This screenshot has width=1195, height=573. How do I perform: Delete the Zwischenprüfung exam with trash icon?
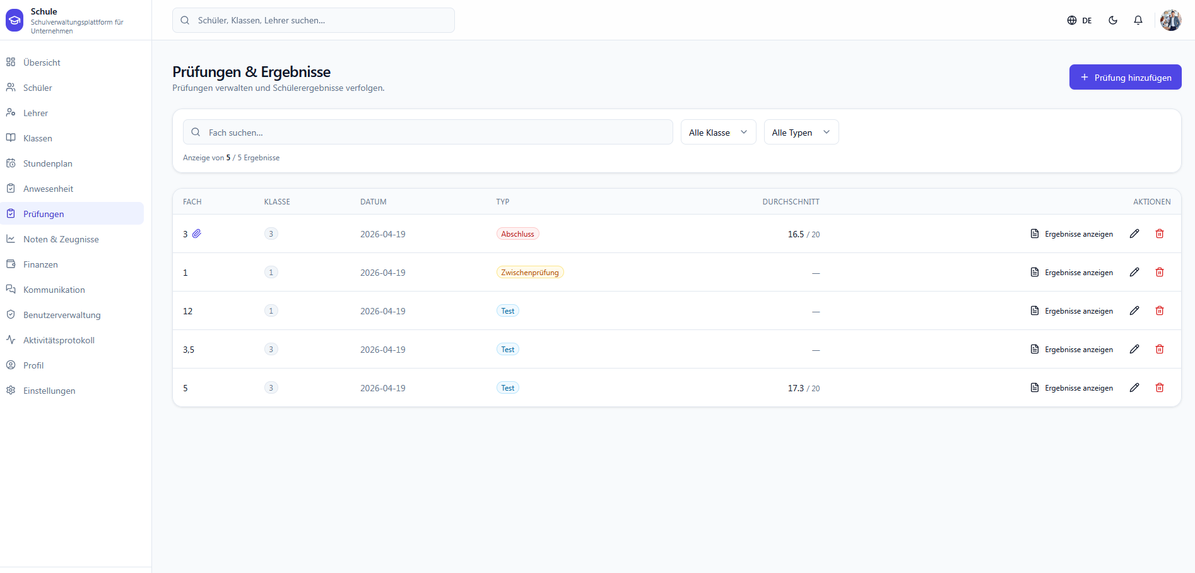click(1160, 272)
